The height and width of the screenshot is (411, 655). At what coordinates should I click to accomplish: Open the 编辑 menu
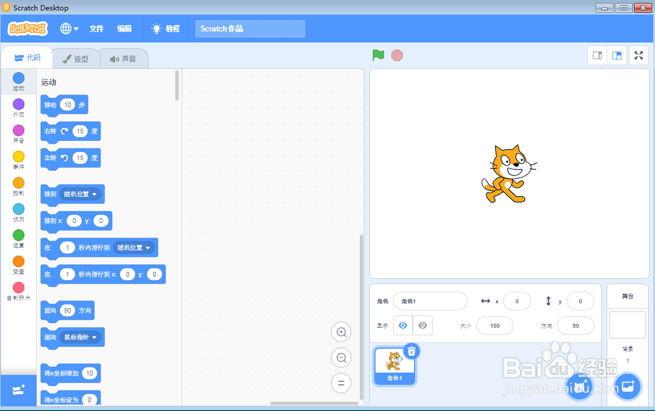point(125,29)
